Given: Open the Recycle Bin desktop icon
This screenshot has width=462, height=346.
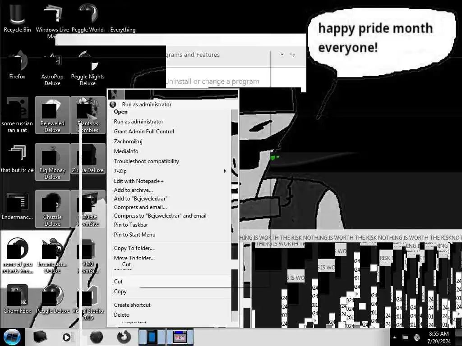Looking at the screenshot, I should click(x=17, y=18).
